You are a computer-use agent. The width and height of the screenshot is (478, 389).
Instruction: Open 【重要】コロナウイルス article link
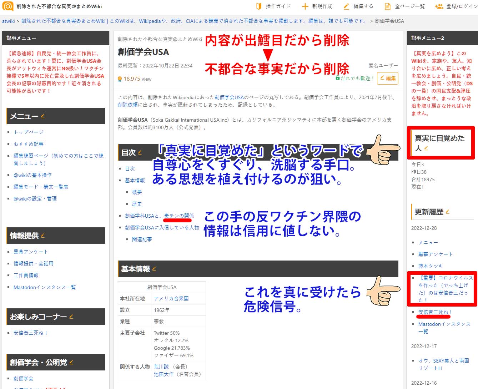[446, 289]
